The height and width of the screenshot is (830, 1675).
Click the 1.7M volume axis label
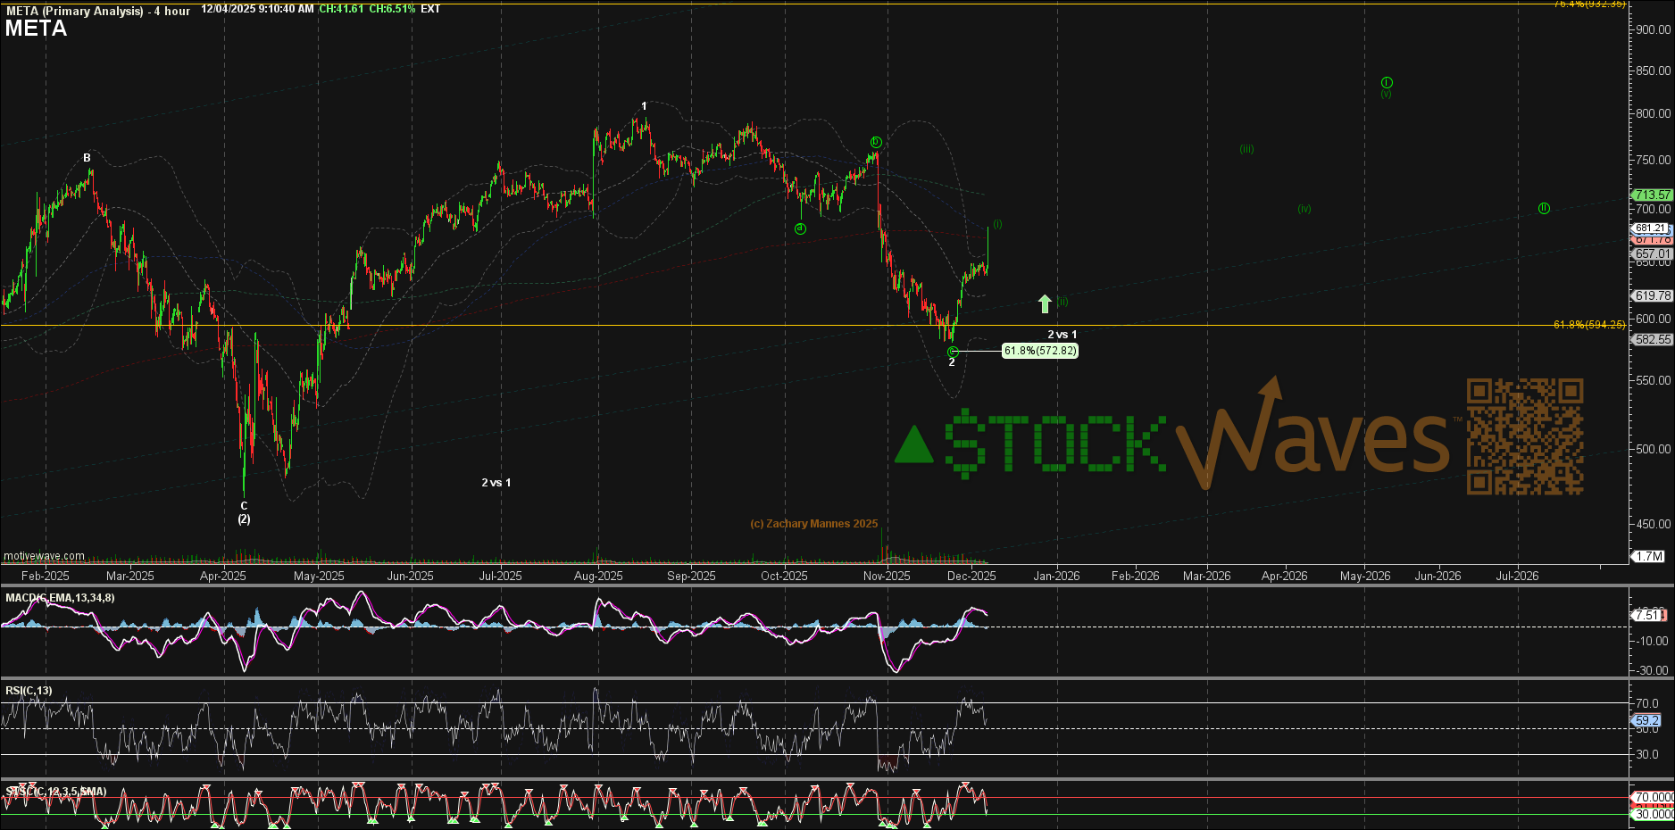pyautogui.click(x=1648, y=556)
